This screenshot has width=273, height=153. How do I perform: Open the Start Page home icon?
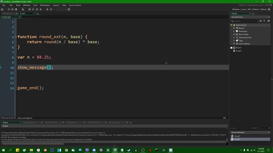(2, 9)
